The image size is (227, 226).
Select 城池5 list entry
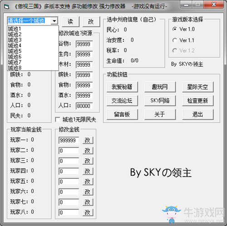pyautogui.click(x=15, y=51)
